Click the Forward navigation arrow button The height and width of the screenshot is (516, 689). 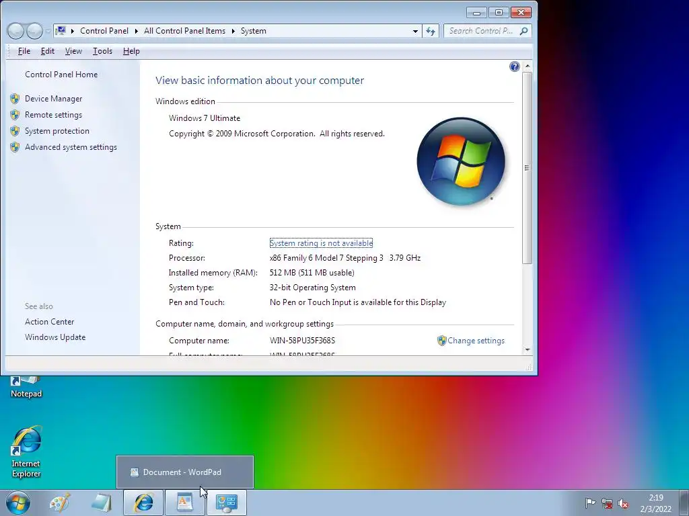(34, 31)
